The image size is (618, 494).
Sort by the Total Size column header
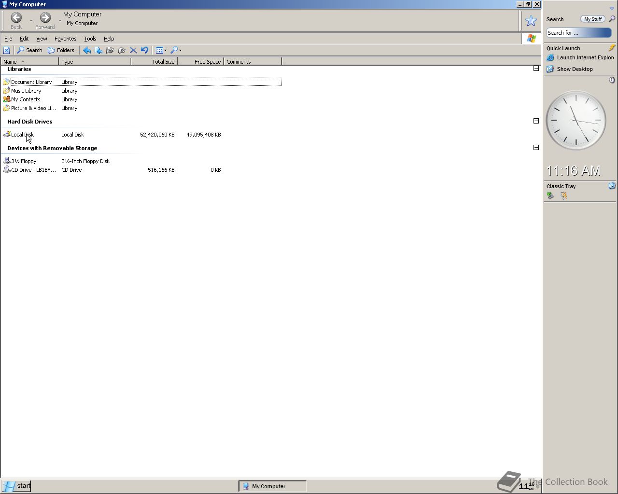tap(154, 62)
